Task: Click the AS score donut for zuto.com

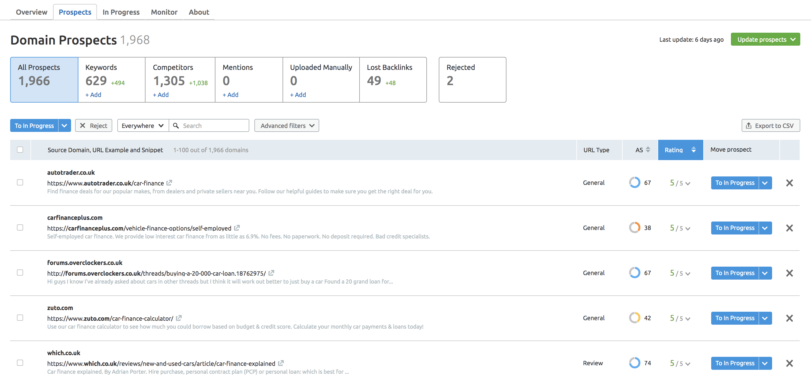Action: (x=634, y=318)
